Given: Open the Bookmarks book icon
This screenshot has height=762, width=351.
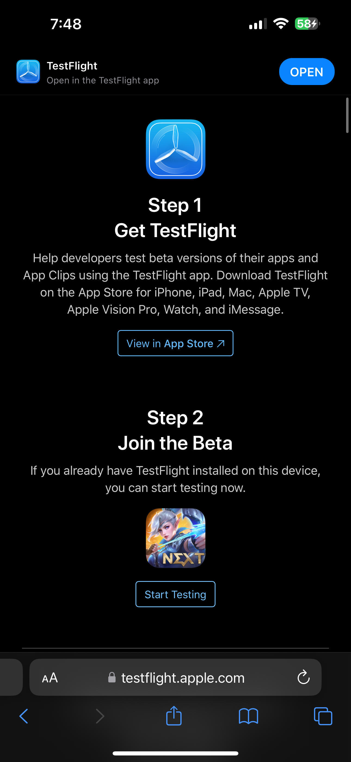Looking at the screenshot, I should pos(248,716).
